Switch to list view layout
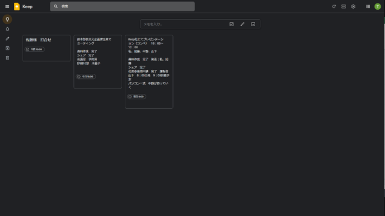The image size is (385, 216). (x=344, y=7)
